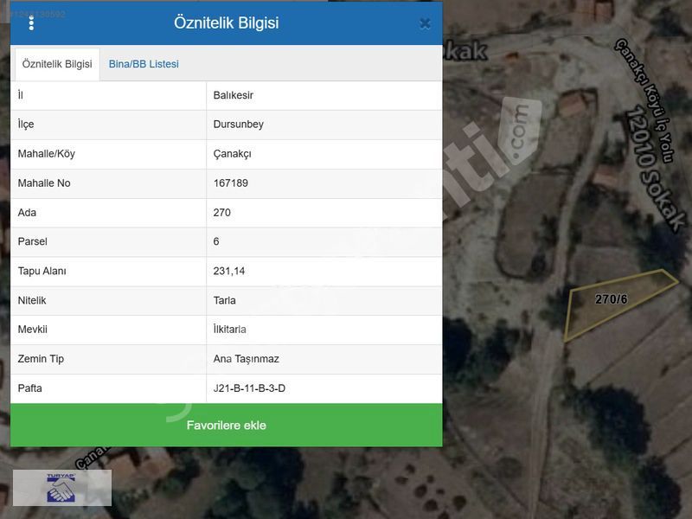Screen dimensions: 692x519
Task: Select the Balıkesir province value
Action: tap(234, 95)
